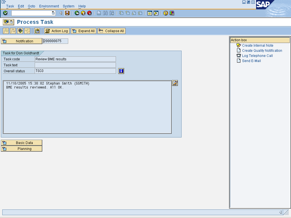Screen dimensions: 291x218
Task: Click the empty Task text field
Action: point(75,65)
